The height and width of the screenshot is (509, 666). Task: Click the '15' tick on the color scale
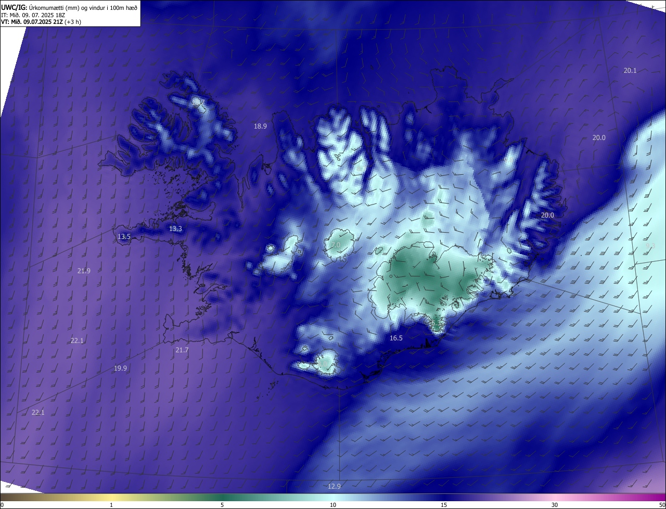pyautogui.click(x=444, y=505)
